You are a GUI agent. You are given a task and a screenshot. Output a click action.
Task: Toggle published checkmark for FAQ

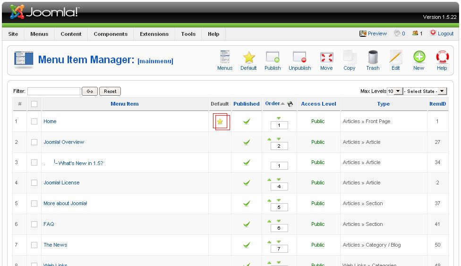coord(247,224)
